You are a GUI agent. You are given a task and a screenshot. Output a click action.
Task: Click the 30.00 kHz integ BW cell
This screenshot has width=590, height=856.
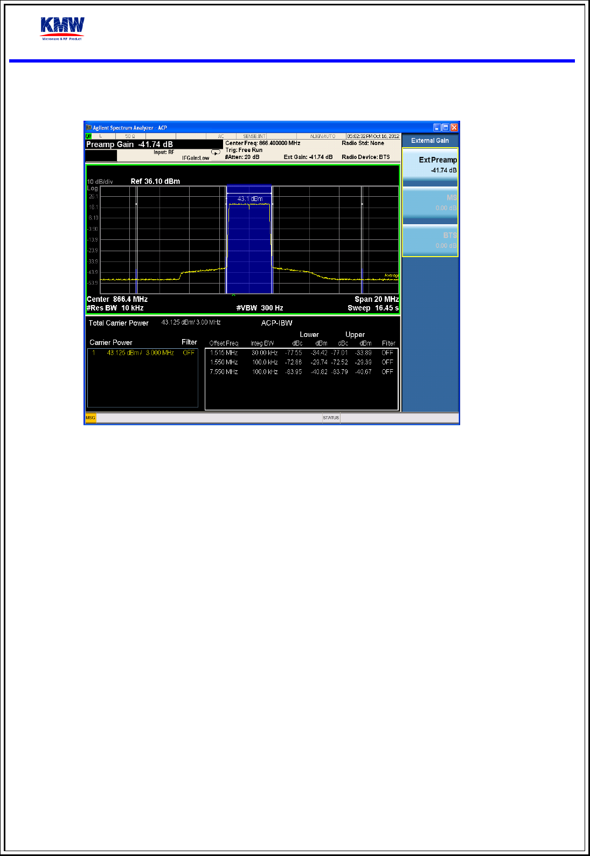(265, 353)
